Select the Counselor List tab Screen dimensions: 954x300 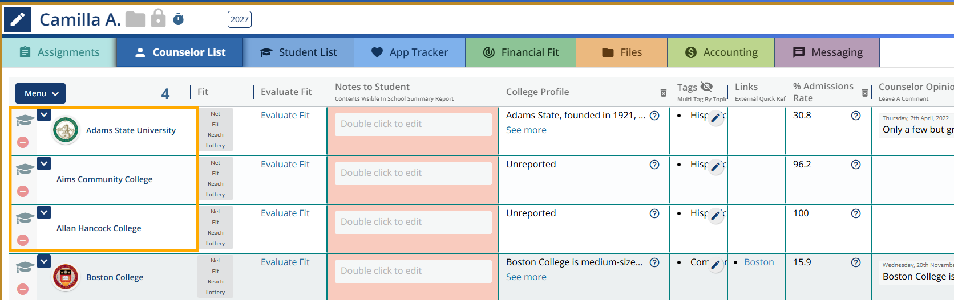tap(180, 52)
